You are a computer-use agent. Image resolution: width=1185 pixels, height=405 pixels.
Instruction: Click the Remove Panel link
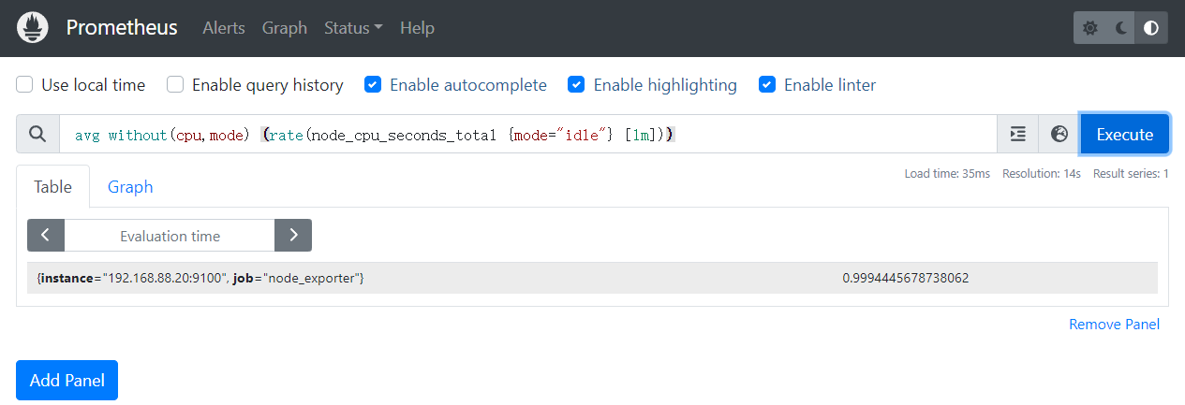[x=1114, y=325]
